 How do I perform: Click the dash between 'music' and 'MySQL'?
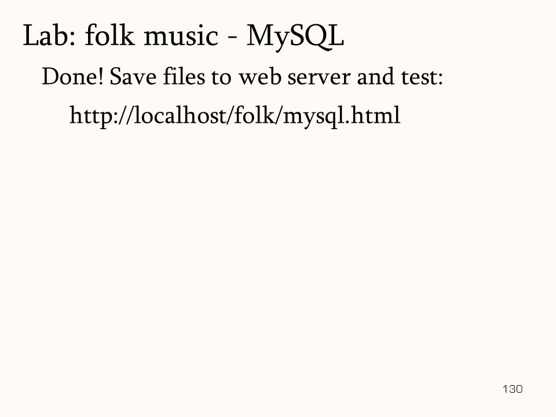click(x=232, y=38)
